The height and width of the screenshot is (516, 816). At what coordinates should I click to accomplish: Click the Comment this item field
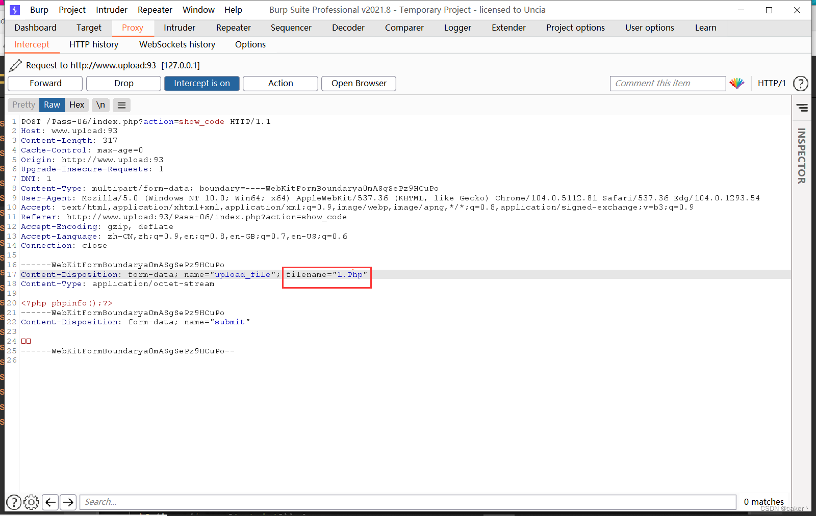668,84
